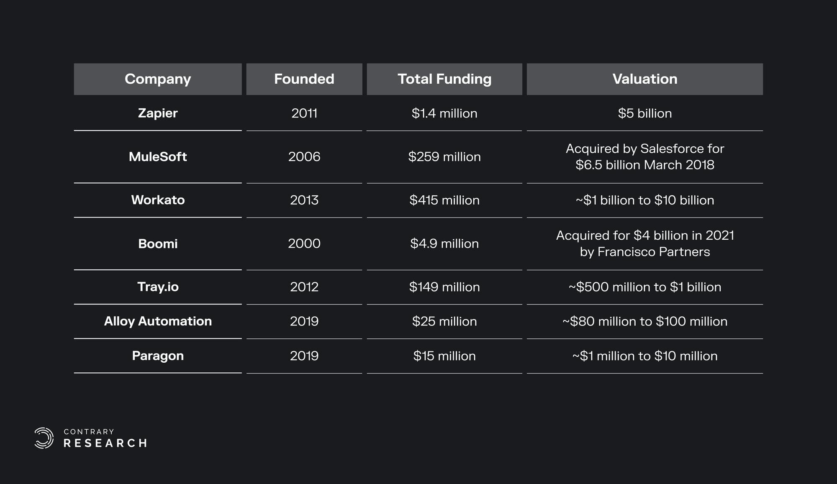The image size is (837, 484).
Task: Select the Tray.io company cell
Action: 158,287
